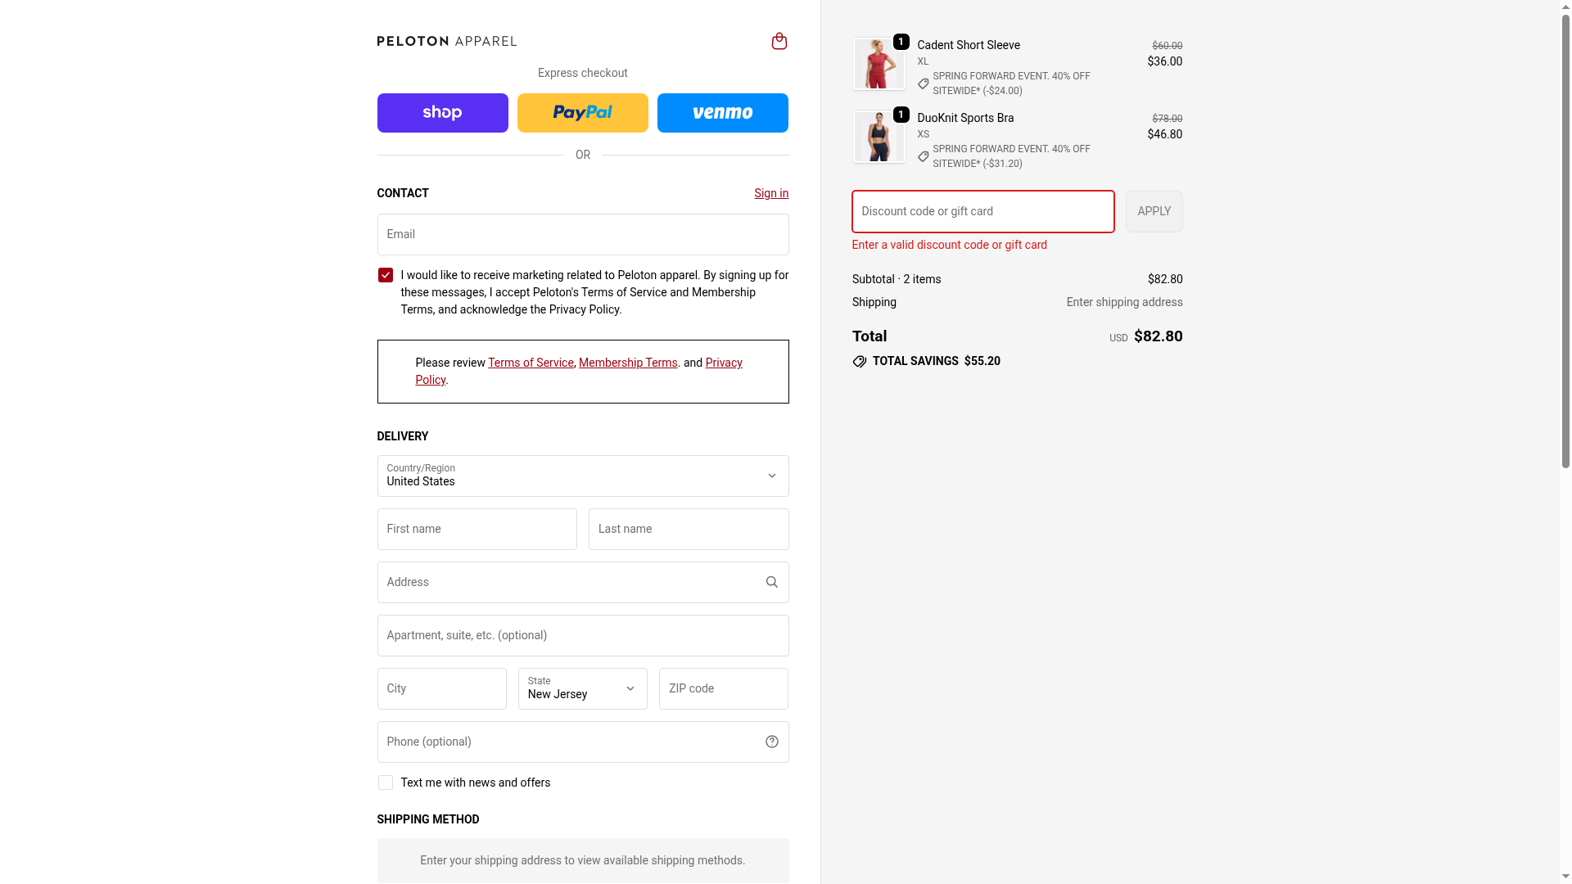Viewport: 1572px width, 884px height.
Task: Open the State dropdown showing New Jersey
Action: 582,688
